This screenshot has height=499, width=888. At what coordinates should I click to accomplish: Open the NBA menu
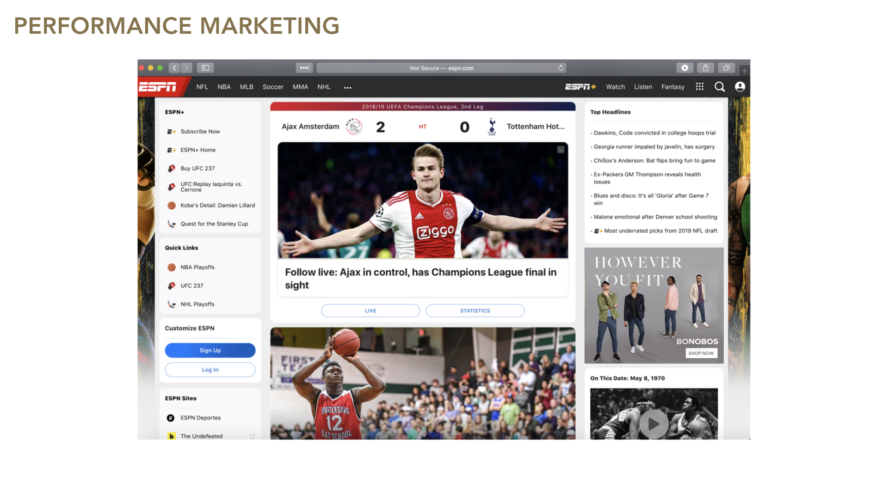click(224, 87)
